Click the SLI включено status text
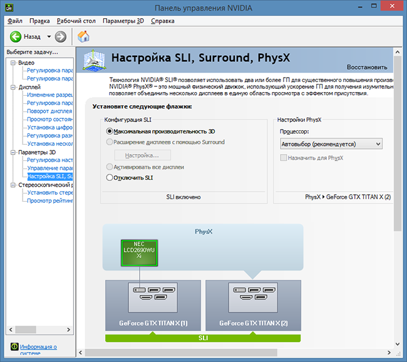The height and width of the screenshot is (362, 407). pos(183,197)
